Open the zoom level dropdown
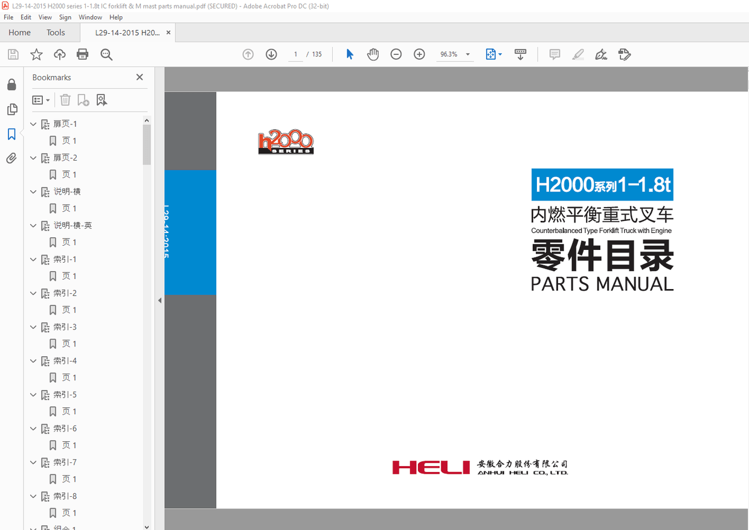Image resolution: width=749 pixels, height=530 pixels. click(466, 54)
